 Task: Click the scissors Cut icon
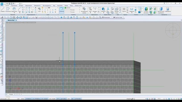[x=108, y=8]
